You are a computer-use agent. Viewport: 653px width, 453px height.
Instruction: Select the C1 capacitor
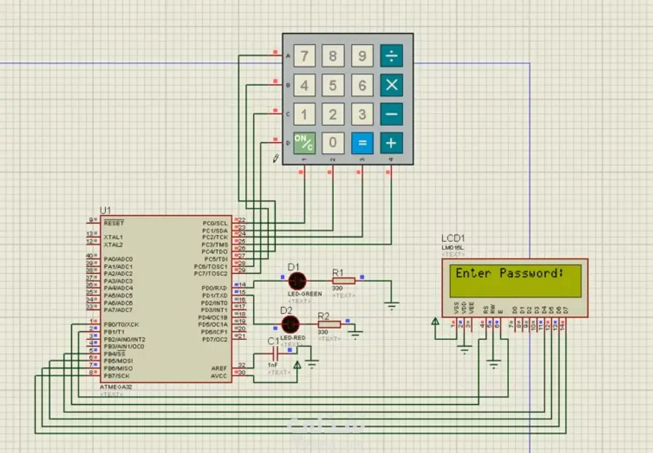click(274, 354)
